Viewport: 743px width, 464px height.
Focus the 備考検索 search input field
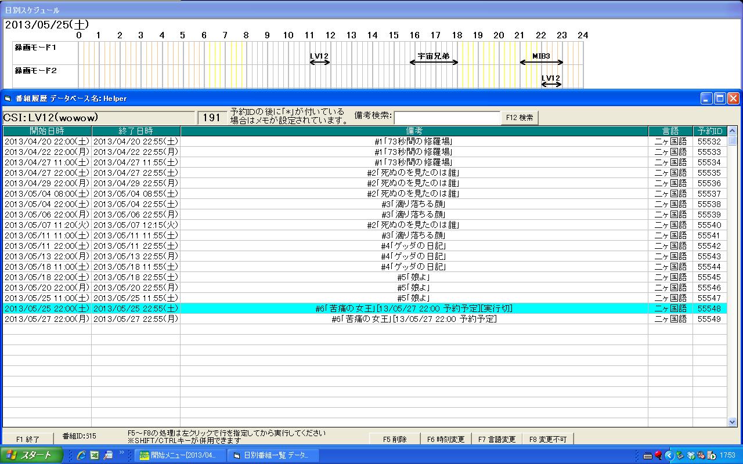447,117
